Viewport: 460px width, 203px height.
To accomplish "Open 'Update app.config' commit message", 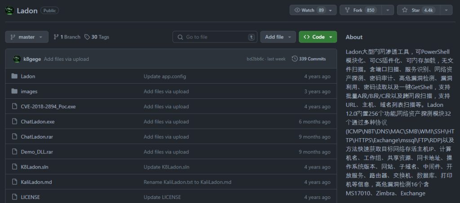I will 165,76.
